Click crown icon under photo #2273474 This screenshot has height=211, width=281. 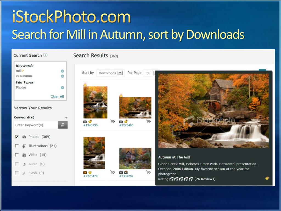tap(90, 173)
